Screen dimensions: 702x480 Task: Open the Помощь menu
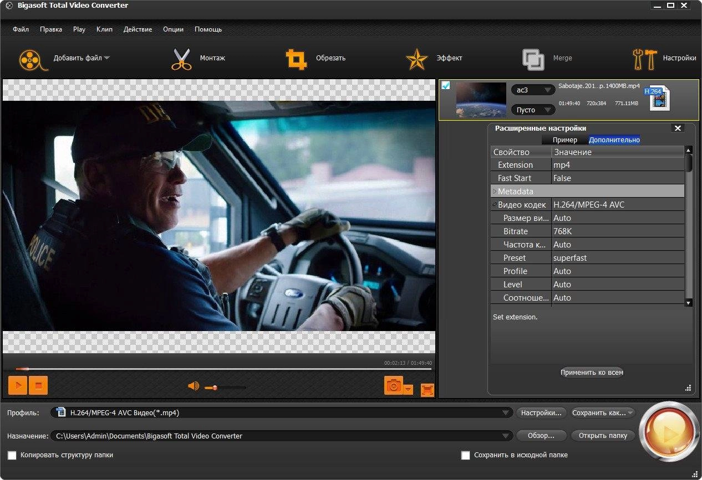208,29
